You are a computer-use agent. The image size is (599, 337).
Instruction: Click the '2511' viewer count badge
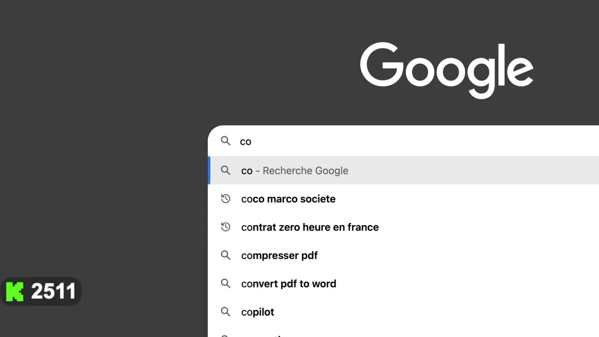[53, 292]
